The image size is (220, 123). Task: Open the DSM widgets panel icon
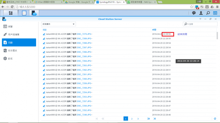click(215, 13)
